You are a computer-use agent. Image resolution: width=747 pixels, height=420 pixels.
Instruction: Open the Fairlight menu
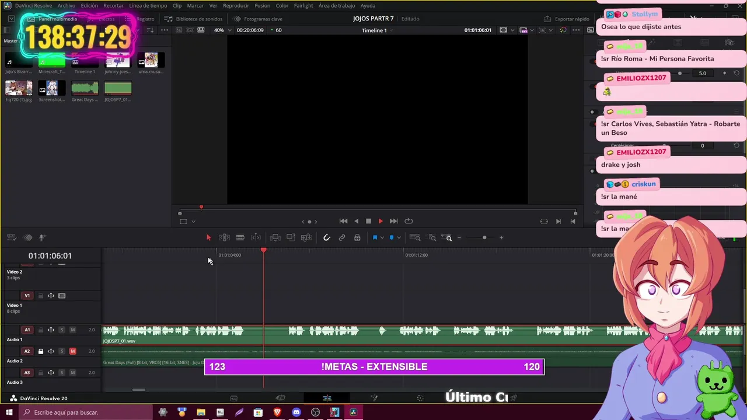click(303, 5)
